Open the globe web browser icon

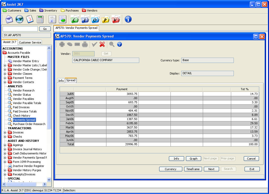pyautogui.click(x=19, y=19)
